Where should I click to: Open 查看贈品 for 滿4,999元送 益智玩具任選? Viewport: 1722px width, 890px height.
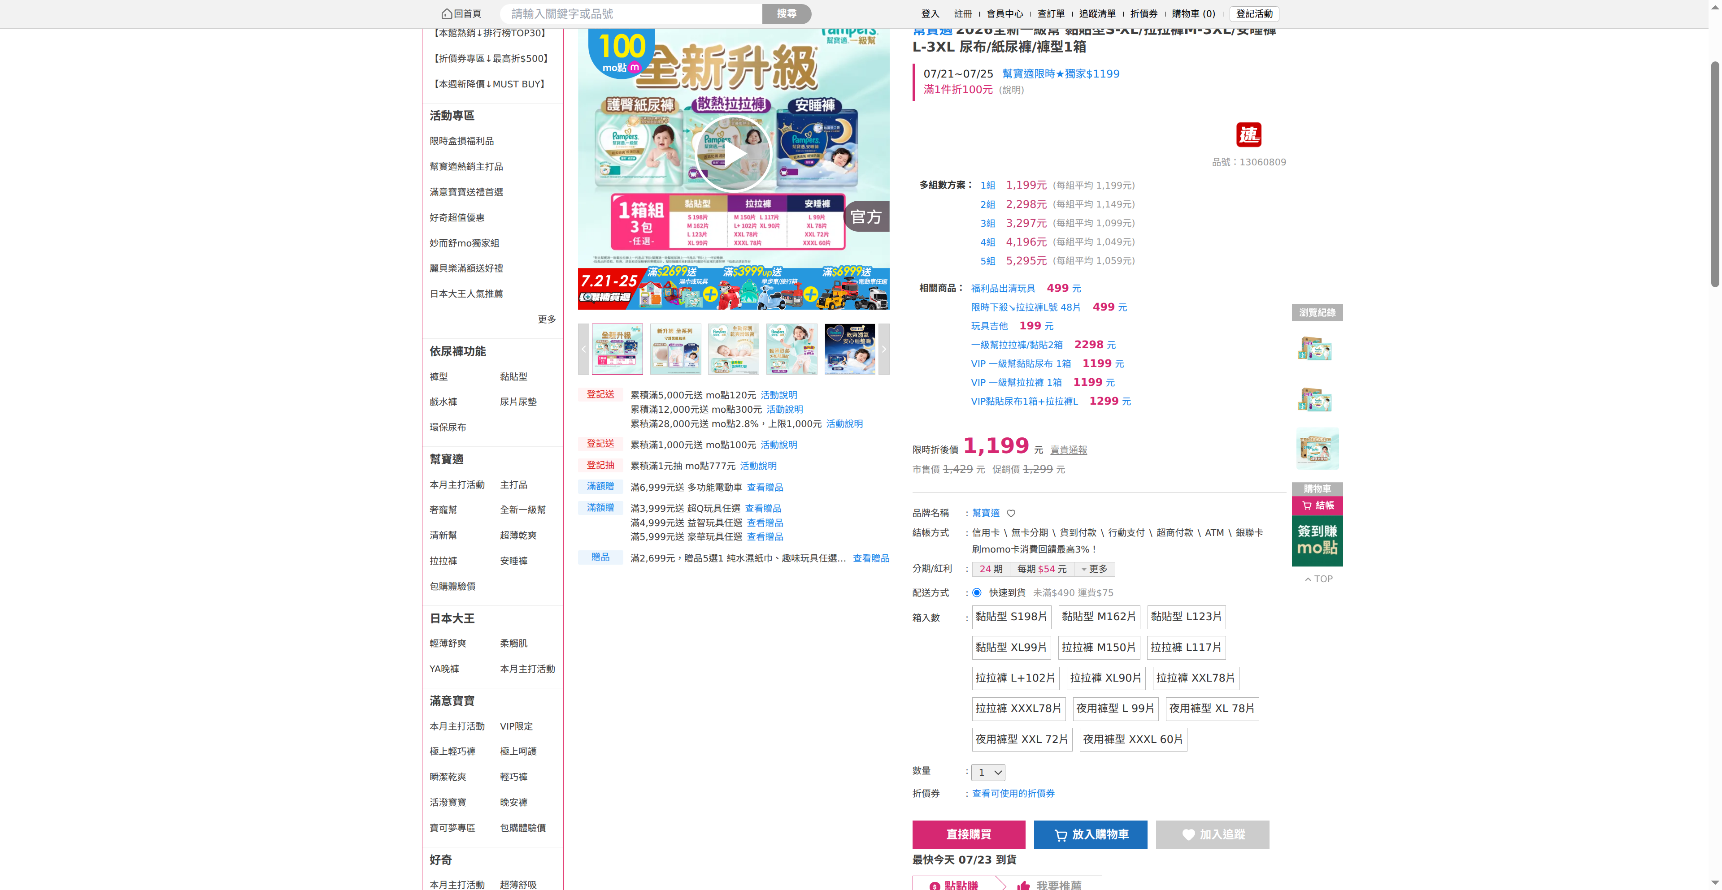[764, 523]
